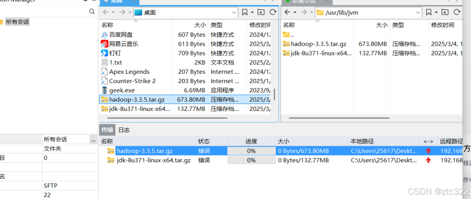471x199 pixels.
Task: Select the 1.txt file in the local pane
Action: (115, 62)
